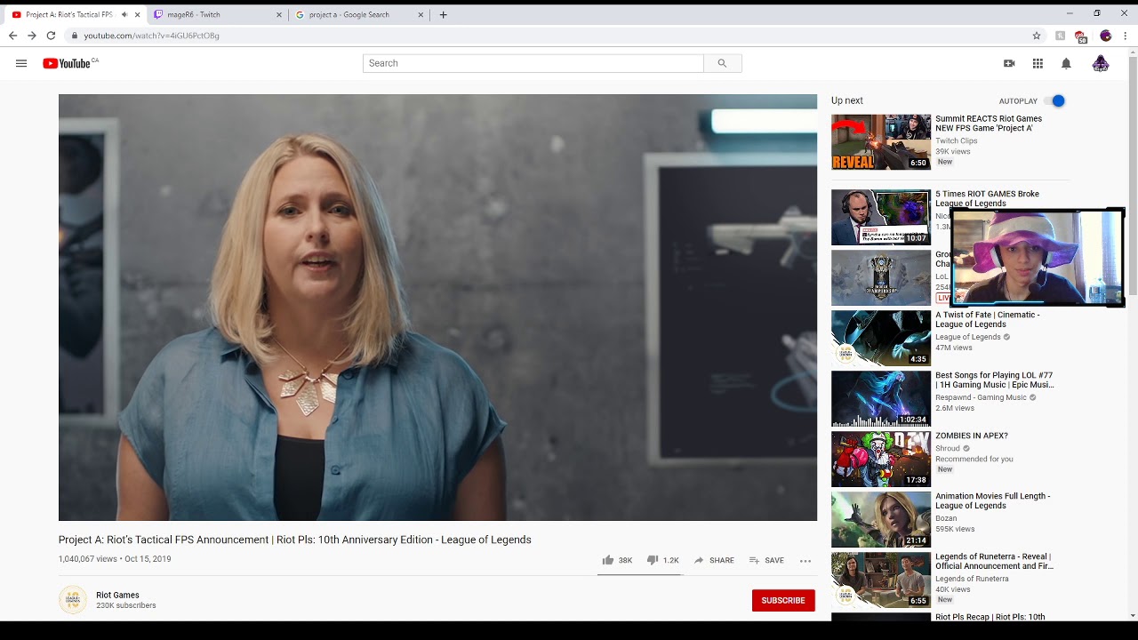Open the YouTube account avatar menu
Screen dimensions: 1138x640
(1101, 63)
